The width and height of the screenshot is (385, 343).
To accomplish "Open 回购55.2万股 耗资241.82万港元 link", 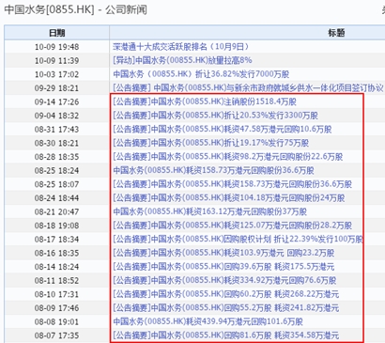I will tap(225, 308).
